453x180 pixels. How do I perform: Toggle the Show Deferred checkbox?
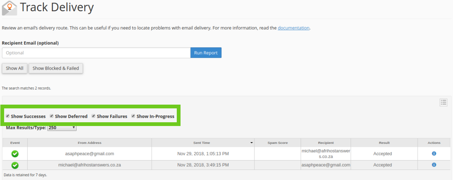tap(52, 116)
